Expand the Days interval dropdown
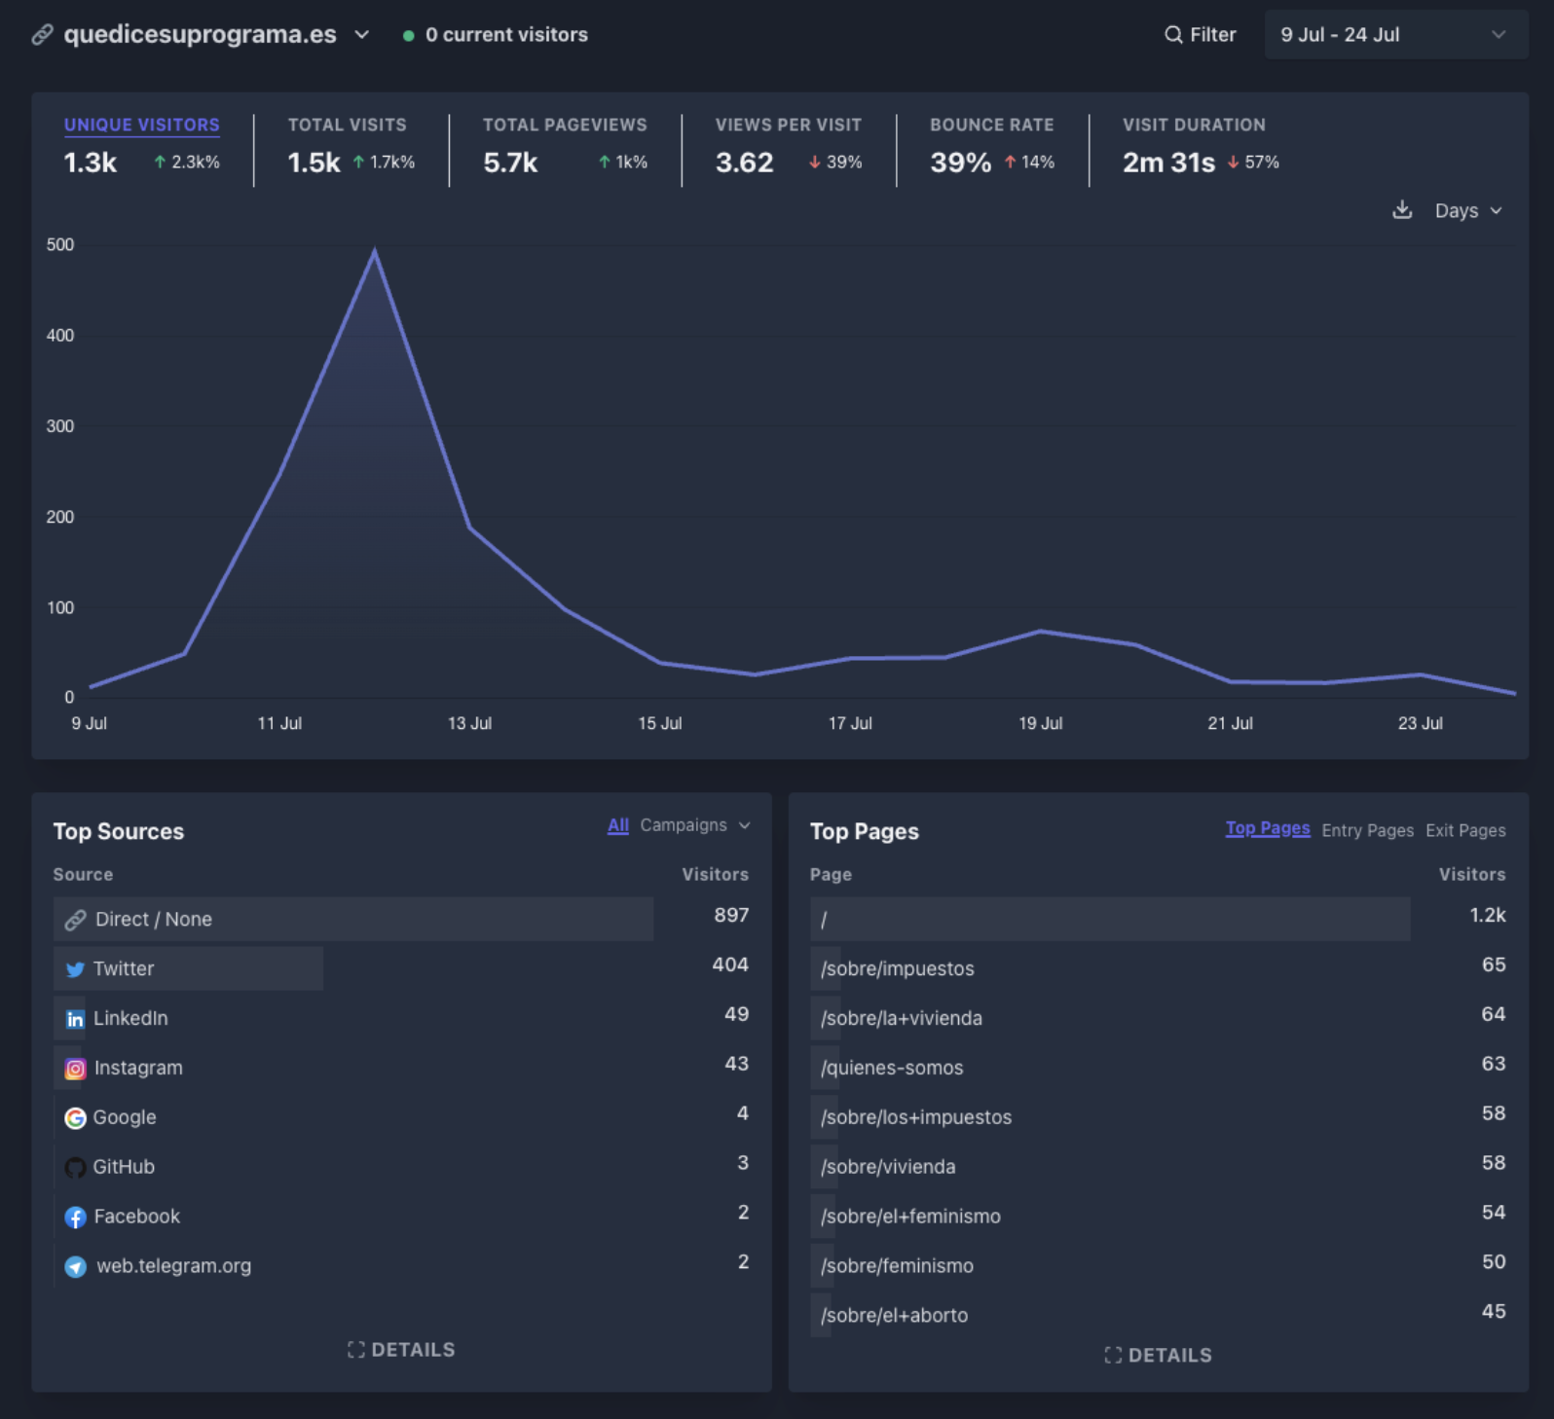The width and height of the screenshot is (1554, 1419). 1468,211
